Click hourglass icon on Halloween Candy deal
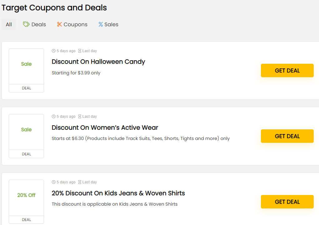Image resolution: width=319 pixels, height=225 pixels. click(x=80, y=51)
